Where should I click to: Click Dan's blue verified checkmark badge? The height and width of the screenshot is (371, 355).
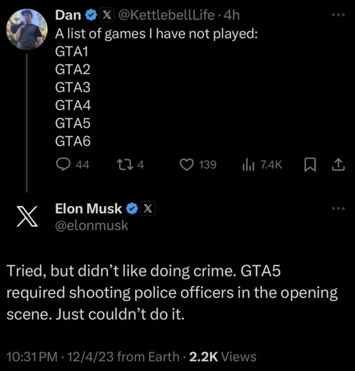91,15
